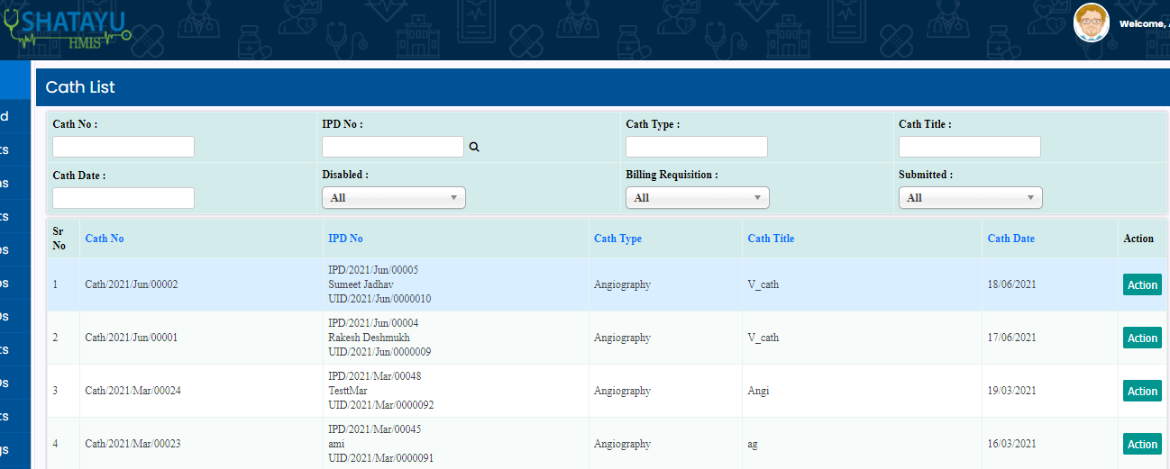Expand the Submitted filter dropdown
Screen dimensions: 1170x469
[969, 198]
